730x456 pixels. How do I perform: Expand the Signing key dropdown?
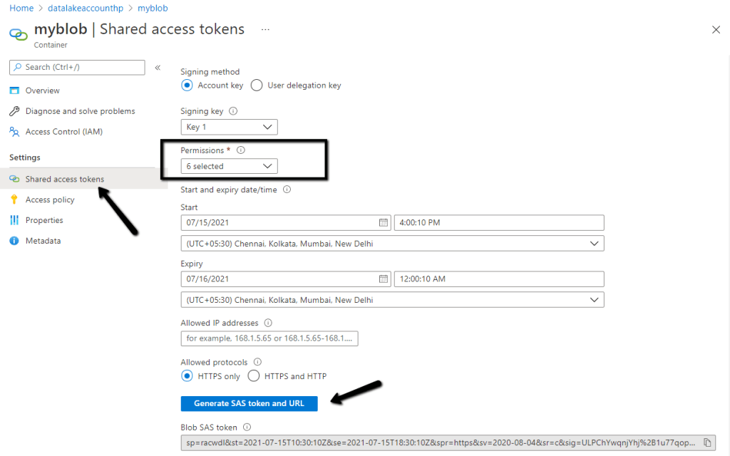(229, 127)
